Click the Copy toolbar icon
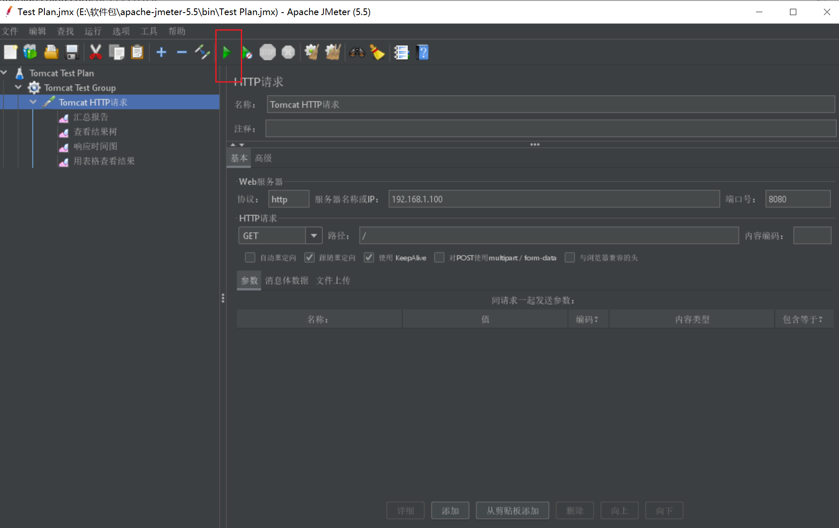 pos(116,52)
